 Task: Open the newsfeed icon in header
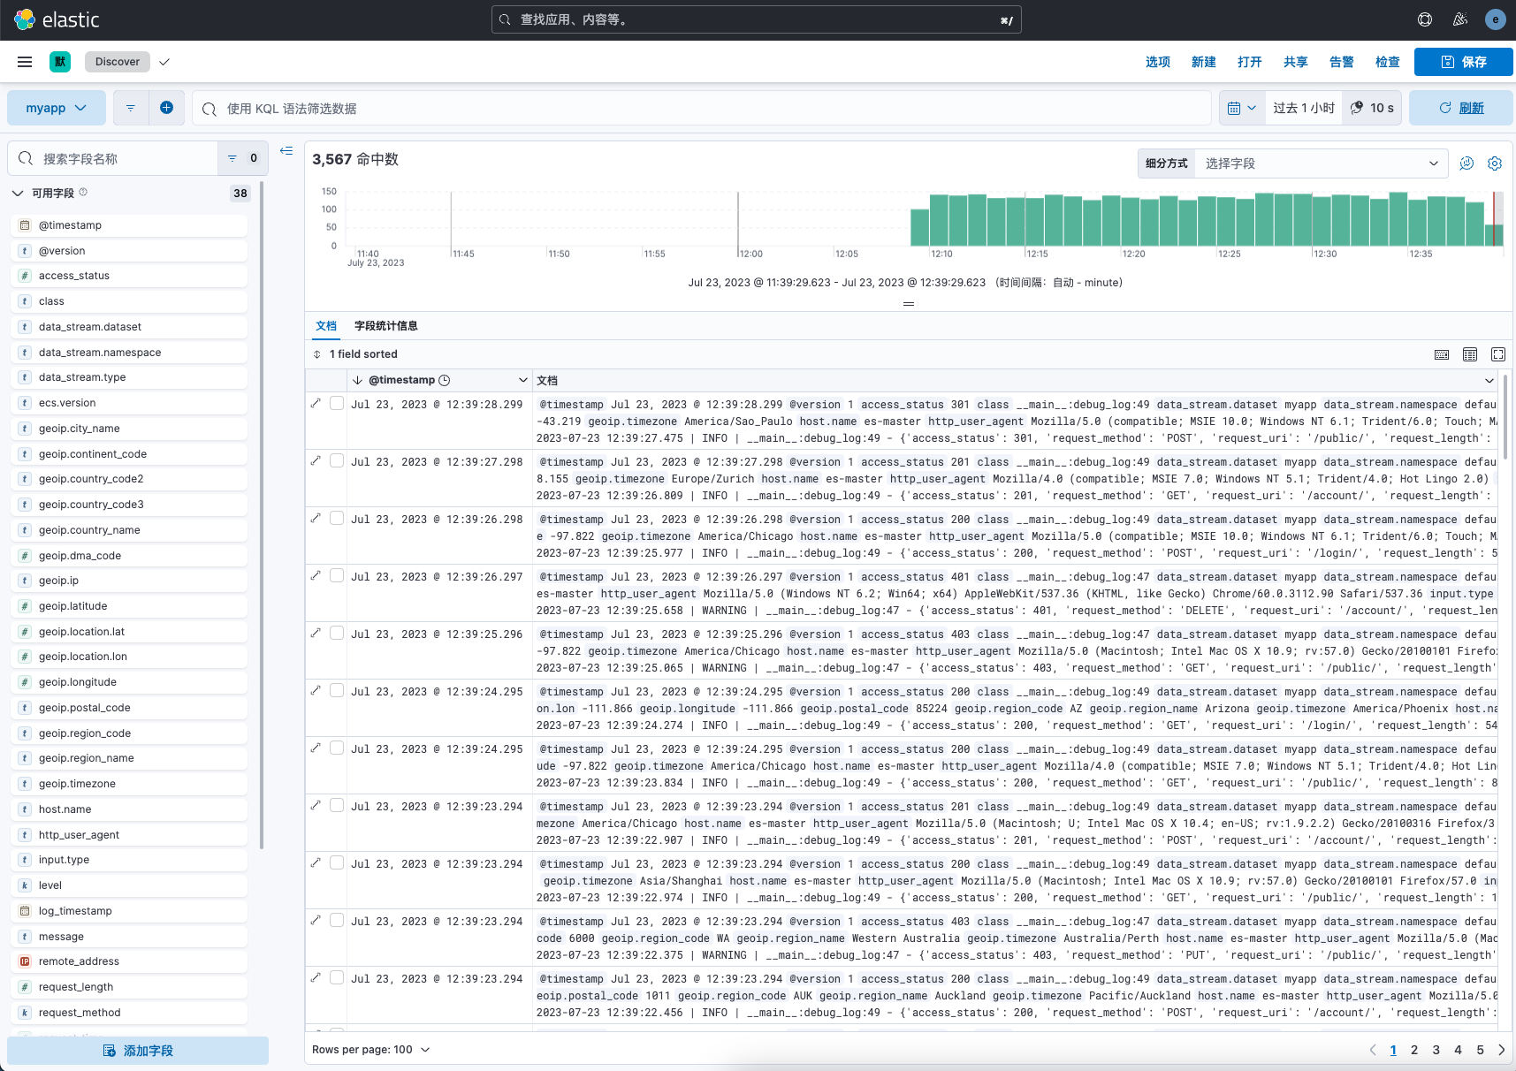(1460, 19)
